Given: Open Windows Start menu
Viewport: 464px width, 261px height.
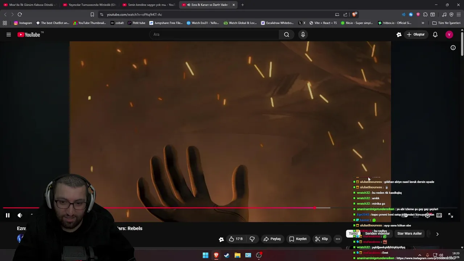Looking at the screenshot, I should [206, 255].
